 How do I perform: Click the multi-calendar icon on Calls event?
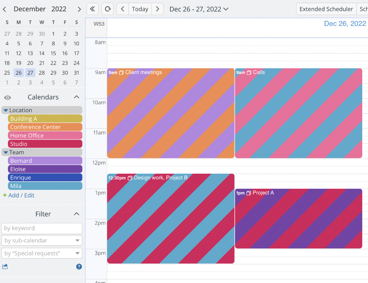tap(249, 73)
